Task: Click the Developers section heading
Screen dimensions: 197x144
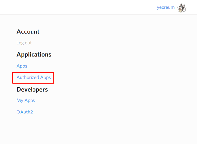Action: point(32,89)
